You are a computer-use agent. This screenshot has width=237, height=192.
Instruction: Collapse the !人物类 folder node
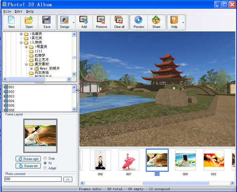(21, 43)
